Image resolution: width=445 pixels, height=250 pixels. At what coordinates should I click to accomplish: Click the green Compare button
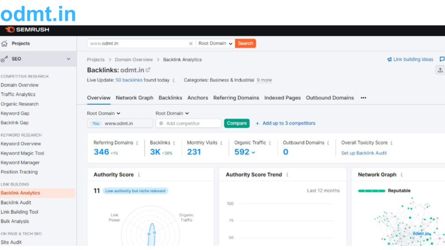pyautogui.click(x=237, y=123)
